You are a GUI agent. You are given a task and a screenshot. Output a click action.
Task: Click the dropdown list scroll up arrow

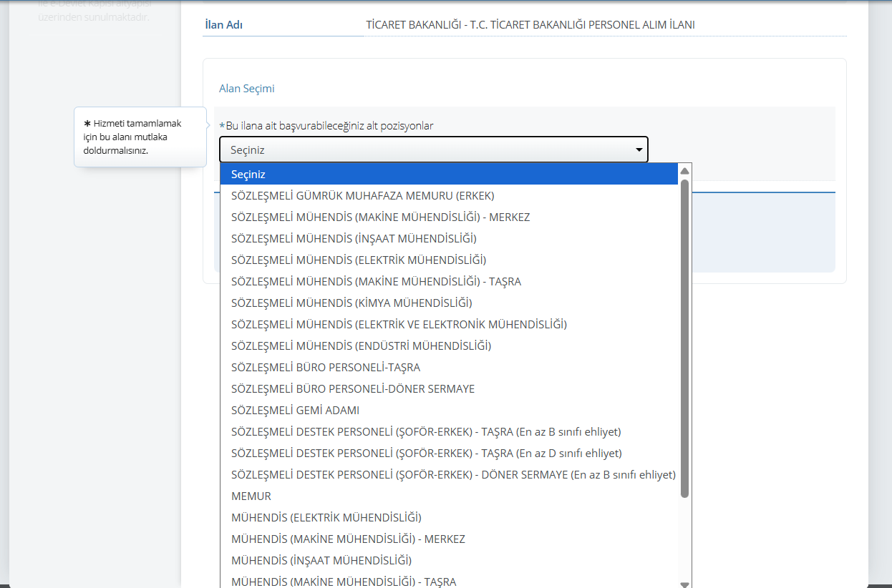click(x=684, y=171)
